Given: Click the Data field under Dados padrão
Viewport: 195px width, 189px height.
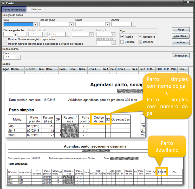Looking at the screenshot, I should tap(10, 57).
